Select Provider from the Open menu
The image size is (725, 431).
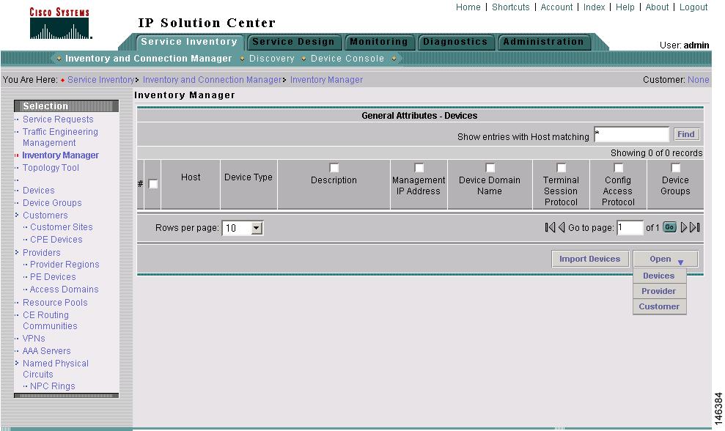click(659, 291)
